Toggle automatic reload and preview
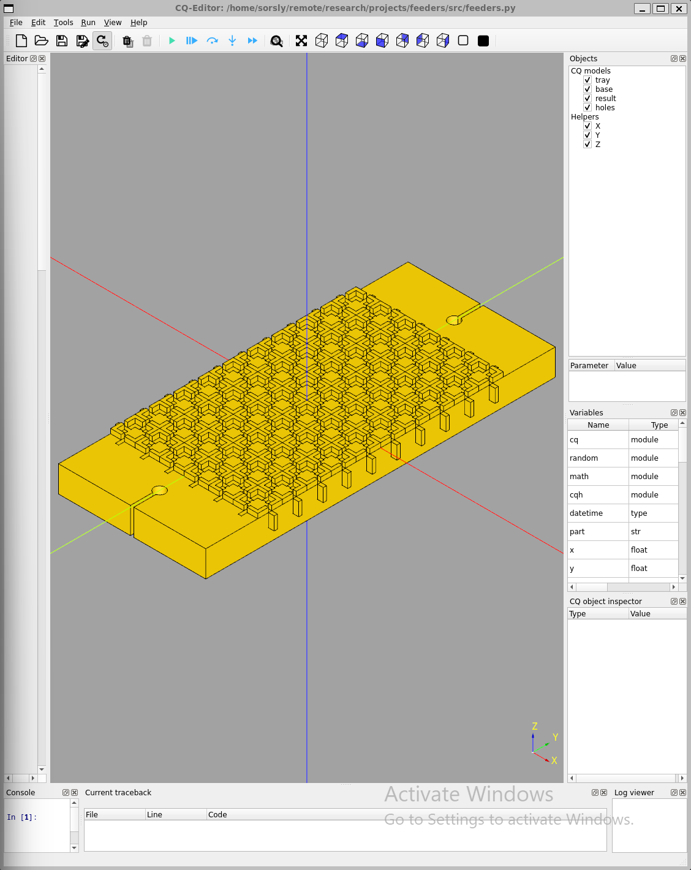 102,41
